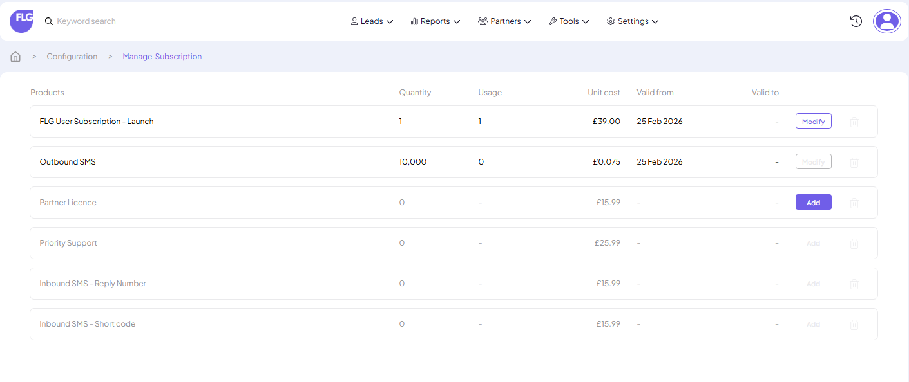Open the Reports dropdown
Image resolution: width=909 pixels, height=382 pixels.
[x=435, y=21]
